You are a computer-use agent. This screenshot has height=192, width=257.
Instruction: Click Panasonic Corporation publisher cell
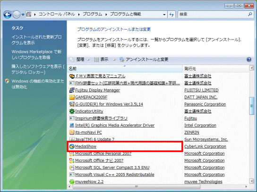click(205, 104)
